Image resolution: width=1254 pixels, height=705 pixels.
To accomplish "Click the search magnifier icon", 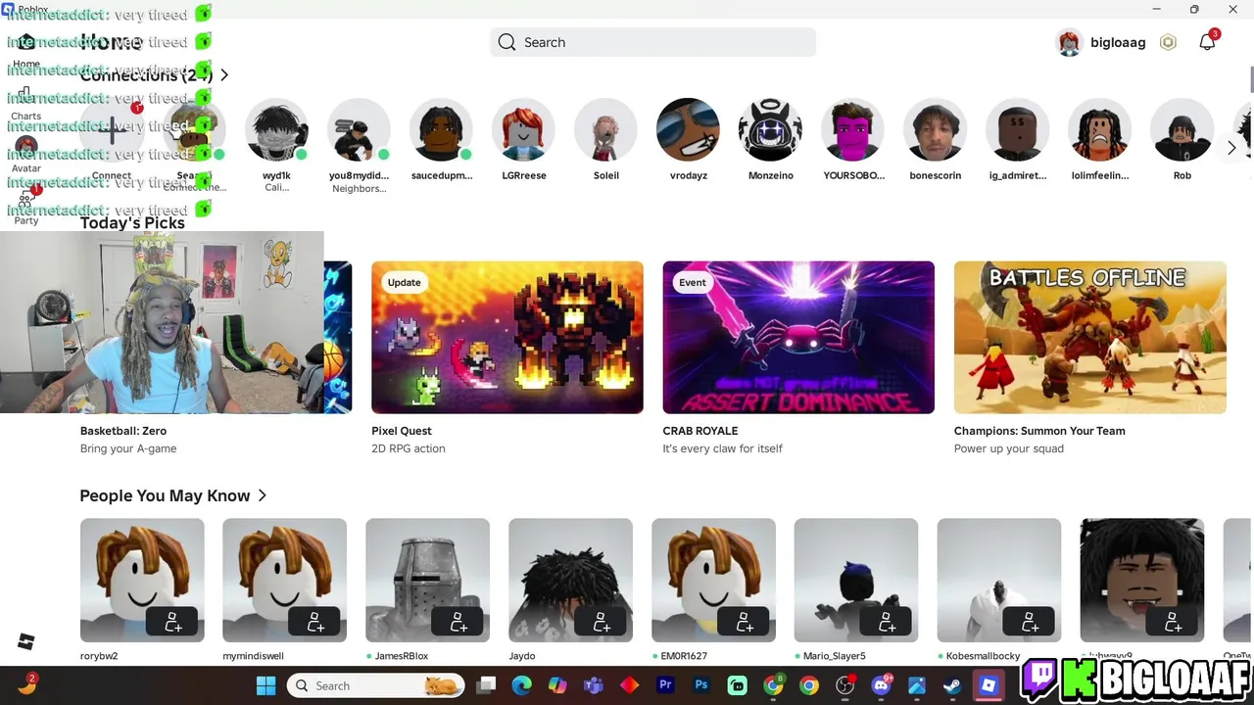I will 506,42.
